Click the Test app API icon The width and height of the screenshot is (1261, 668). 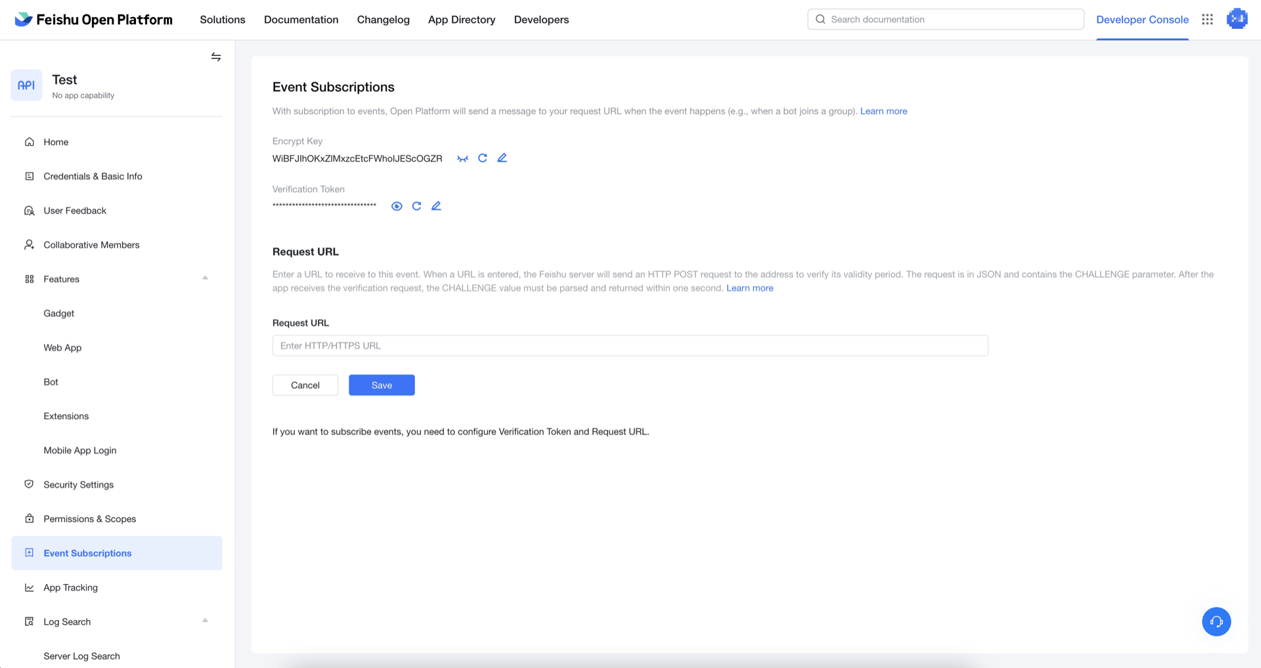pyautogui.click(x=26, y=85)
